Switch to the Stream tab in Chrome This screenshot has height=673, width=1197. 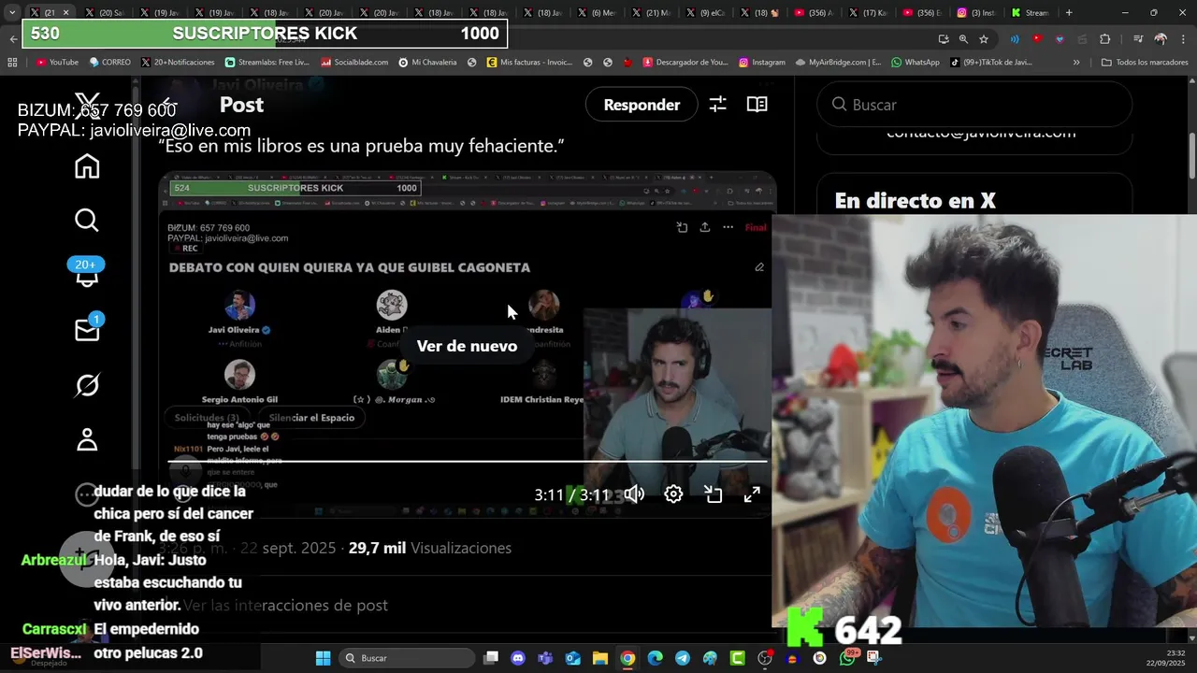point(1030,13)
